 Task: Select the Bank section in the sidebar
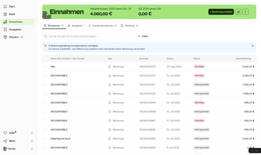tap(12, 14)
